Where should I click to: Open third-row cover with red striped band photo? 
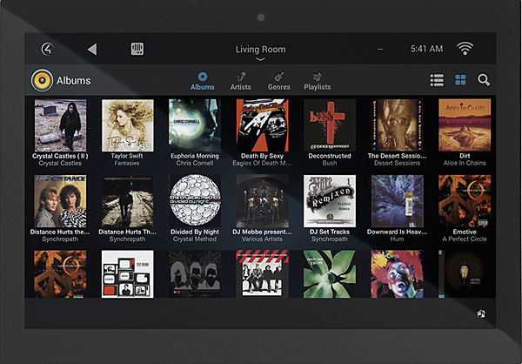[263, 273]
